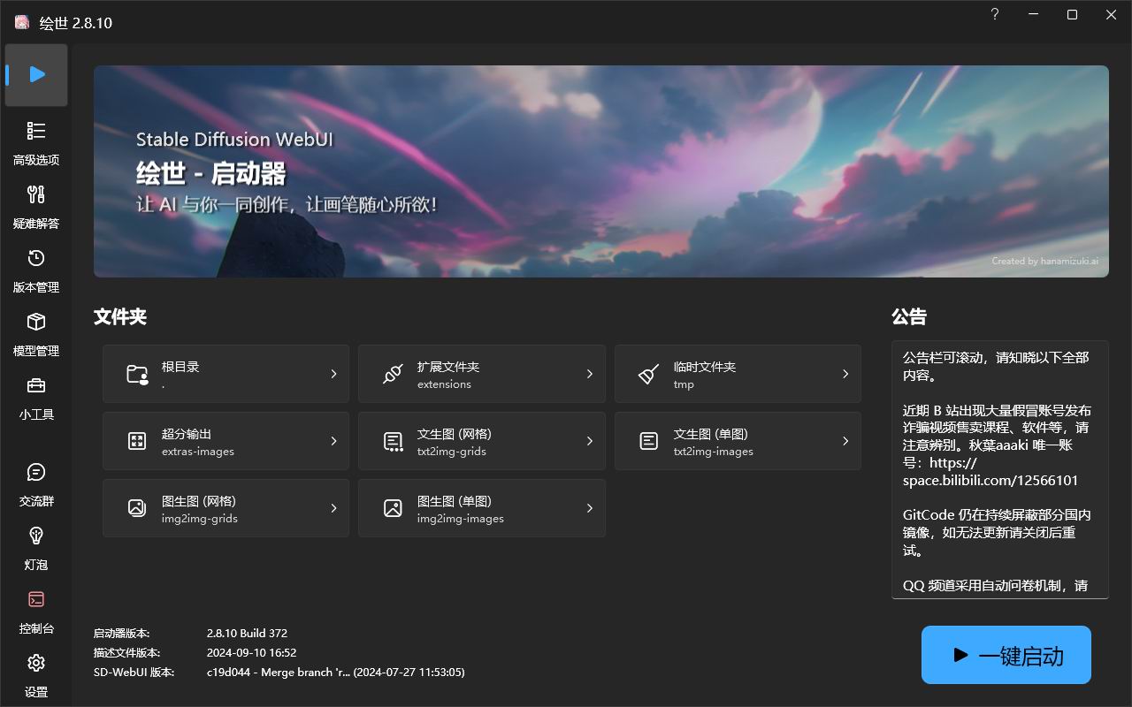Click the 文件夹 section heading

point(120,316)
